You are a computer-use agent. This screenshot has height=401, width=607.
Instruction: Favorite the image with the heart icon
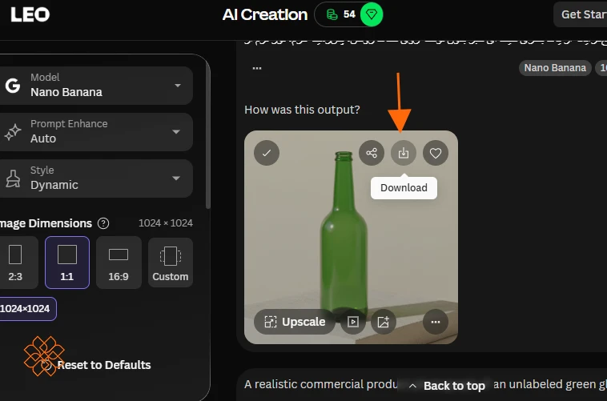click(436, 153)
